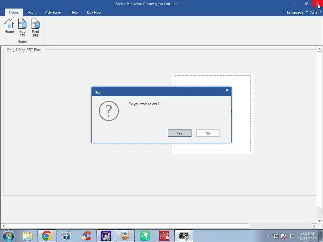Open the Time Clock taskbar app

pos(164,236)
